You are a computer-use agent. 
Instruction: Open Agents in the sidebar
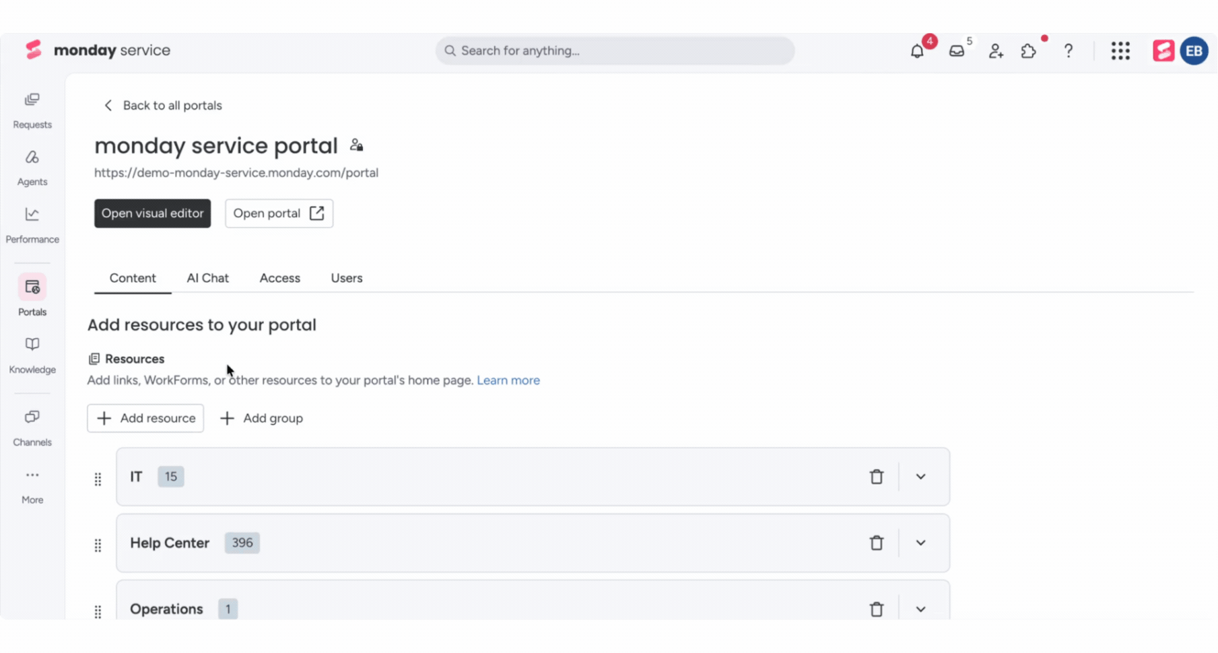point(32,168)
